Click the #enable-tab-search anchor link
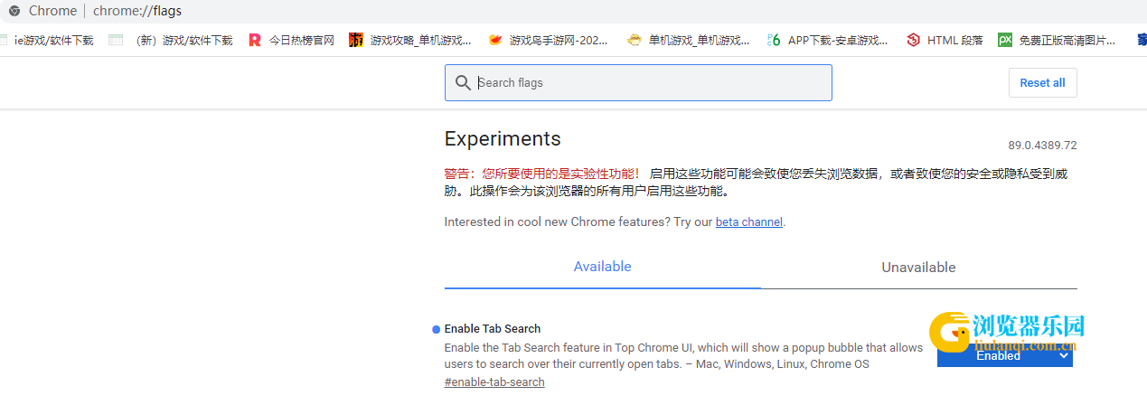This screenshot has width=1147, height=405. point(494,382)
